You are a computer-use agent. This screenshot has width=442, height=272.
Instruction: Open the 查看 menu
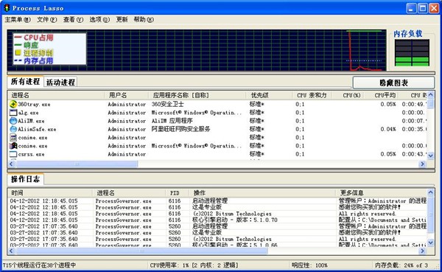73,19
